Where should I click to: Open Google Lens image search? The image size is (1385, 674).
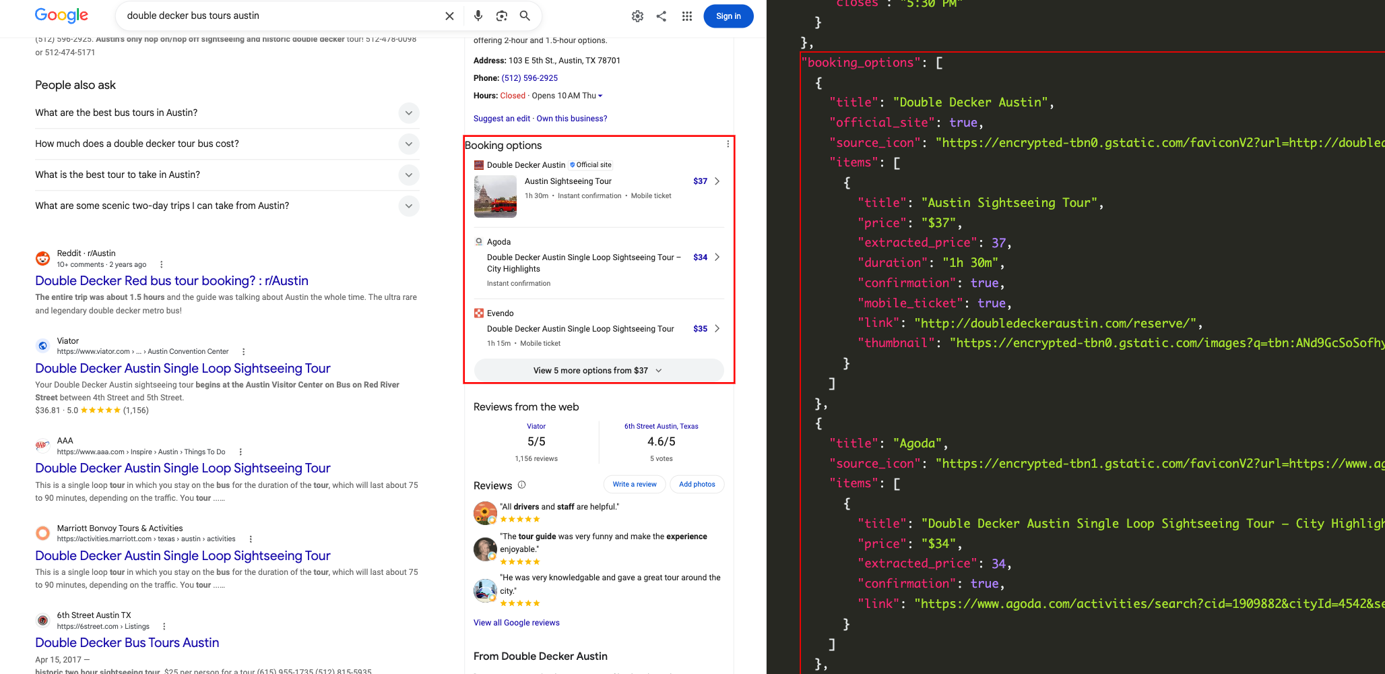tap(502, 16)
